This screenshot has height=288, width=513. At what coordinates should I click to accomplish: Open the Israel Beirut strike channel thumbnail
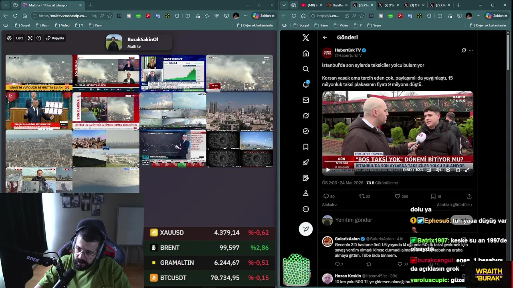39,73
